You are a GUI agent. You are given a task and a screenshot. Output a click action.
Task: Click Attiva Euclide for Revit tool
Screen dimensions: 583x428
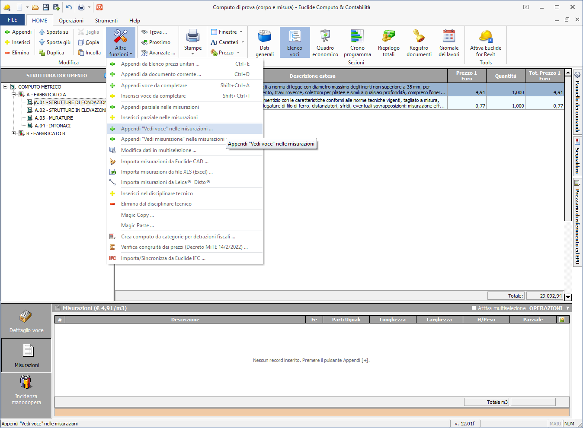click(485, 43)
